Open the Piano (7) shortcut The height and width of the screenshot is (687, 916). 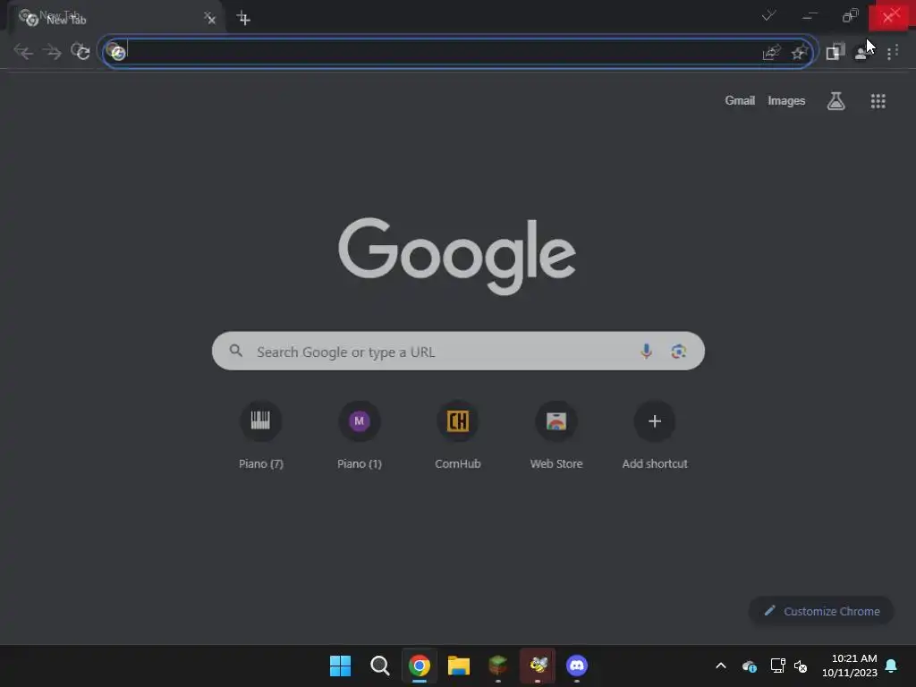tap(260, 436)
